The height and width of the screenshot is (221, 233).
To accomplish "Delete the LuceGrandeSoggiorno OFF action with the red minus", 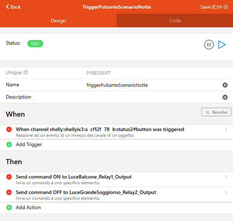I will 9,193.
